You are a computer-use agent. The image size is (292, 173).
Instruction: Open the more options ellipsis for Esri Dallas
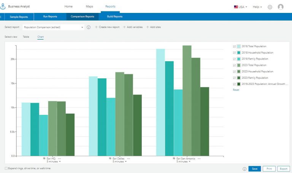(x=129, y=159)
